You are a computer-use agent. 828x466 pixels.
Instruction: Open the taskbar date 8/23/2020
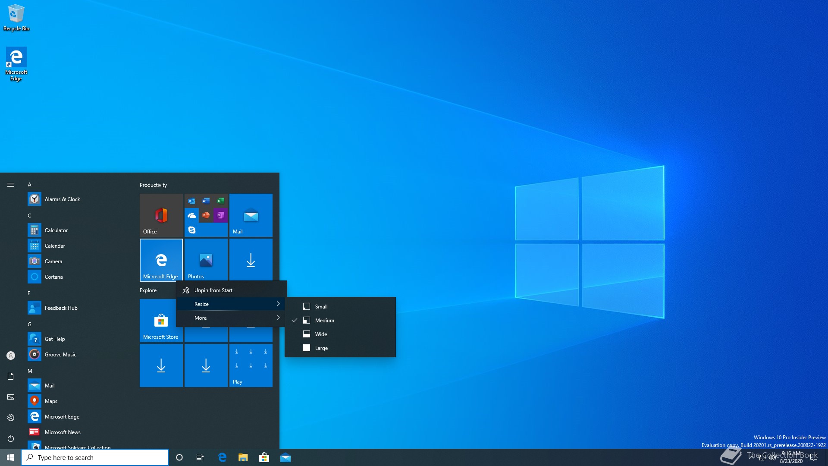[791, 461]
